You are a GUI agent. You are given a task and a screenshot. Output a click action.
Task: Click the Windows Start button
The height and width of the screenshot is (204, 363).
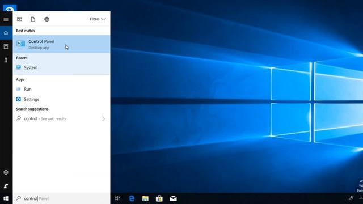[x=6, y=198]
